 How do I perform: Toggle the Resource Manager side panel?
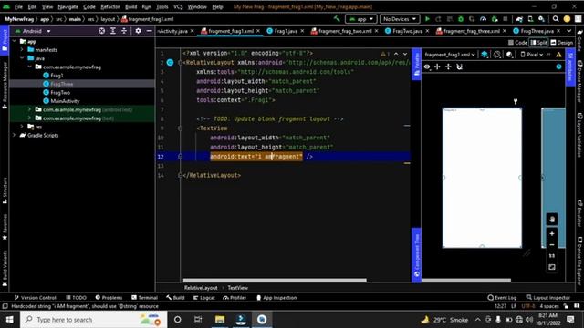tap(5, 86)
